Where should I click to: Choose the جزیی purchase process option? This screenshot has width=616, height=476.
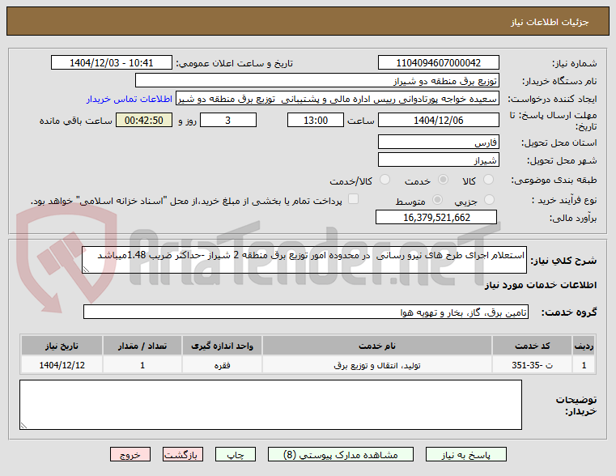[489, 199]
